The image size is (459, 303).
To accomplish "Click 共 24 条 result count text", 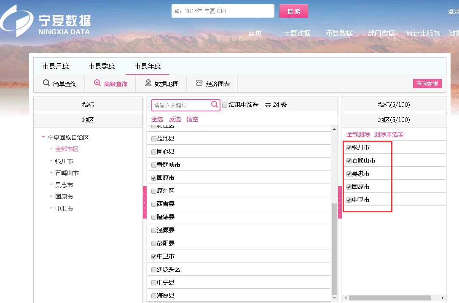I will pyautogui.click(x=276, y=105).
